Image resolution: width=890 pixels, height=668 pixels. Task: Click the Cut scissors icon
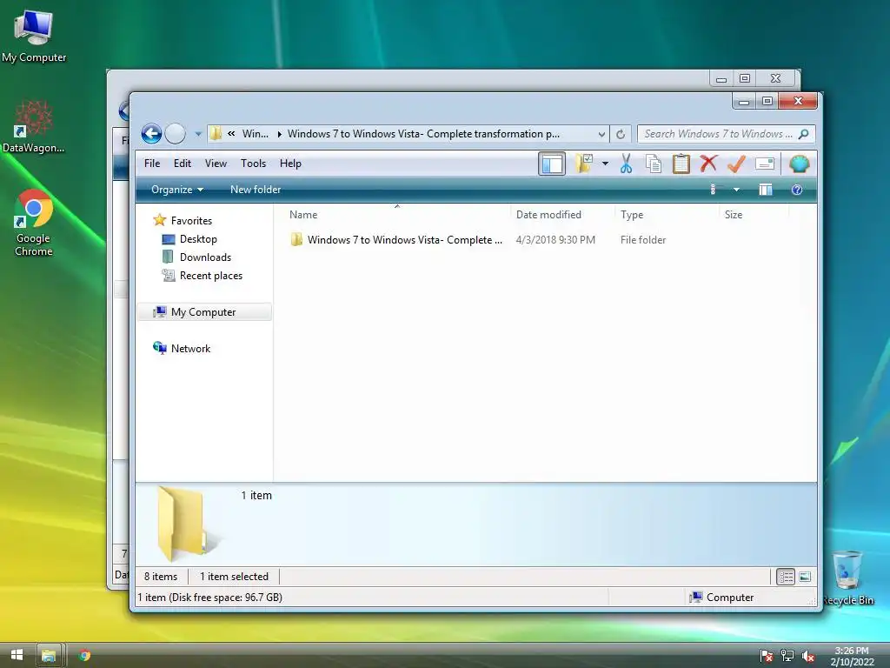click(x=626, y=164)
